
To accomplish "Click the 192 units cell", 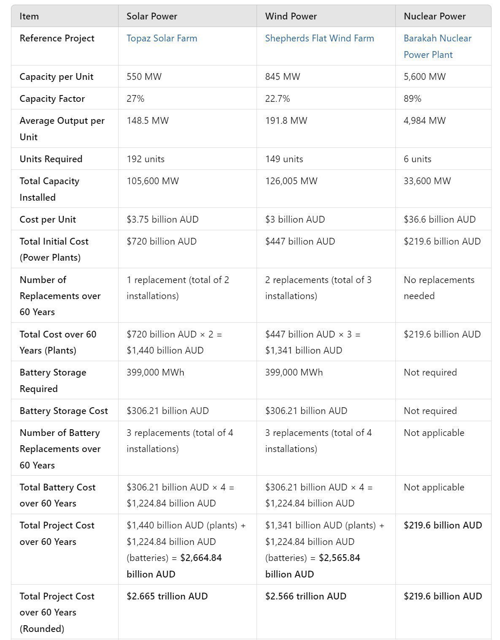I will pyautogui.click(x=146, y=159).
